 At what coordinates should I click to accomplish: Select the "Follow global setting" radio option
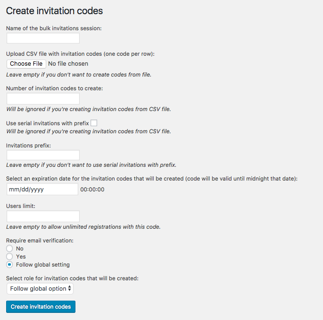tap(9, 265)
